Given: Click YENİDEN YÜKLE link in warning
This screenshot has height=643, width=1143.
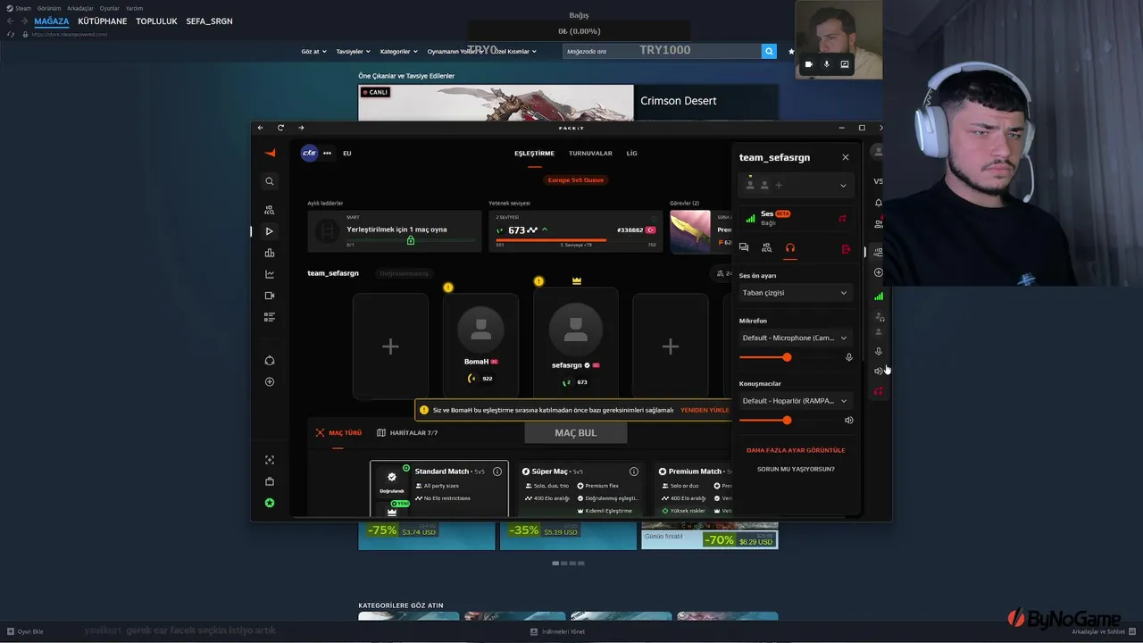Looking at the screenshot, I should coord(705,410).
